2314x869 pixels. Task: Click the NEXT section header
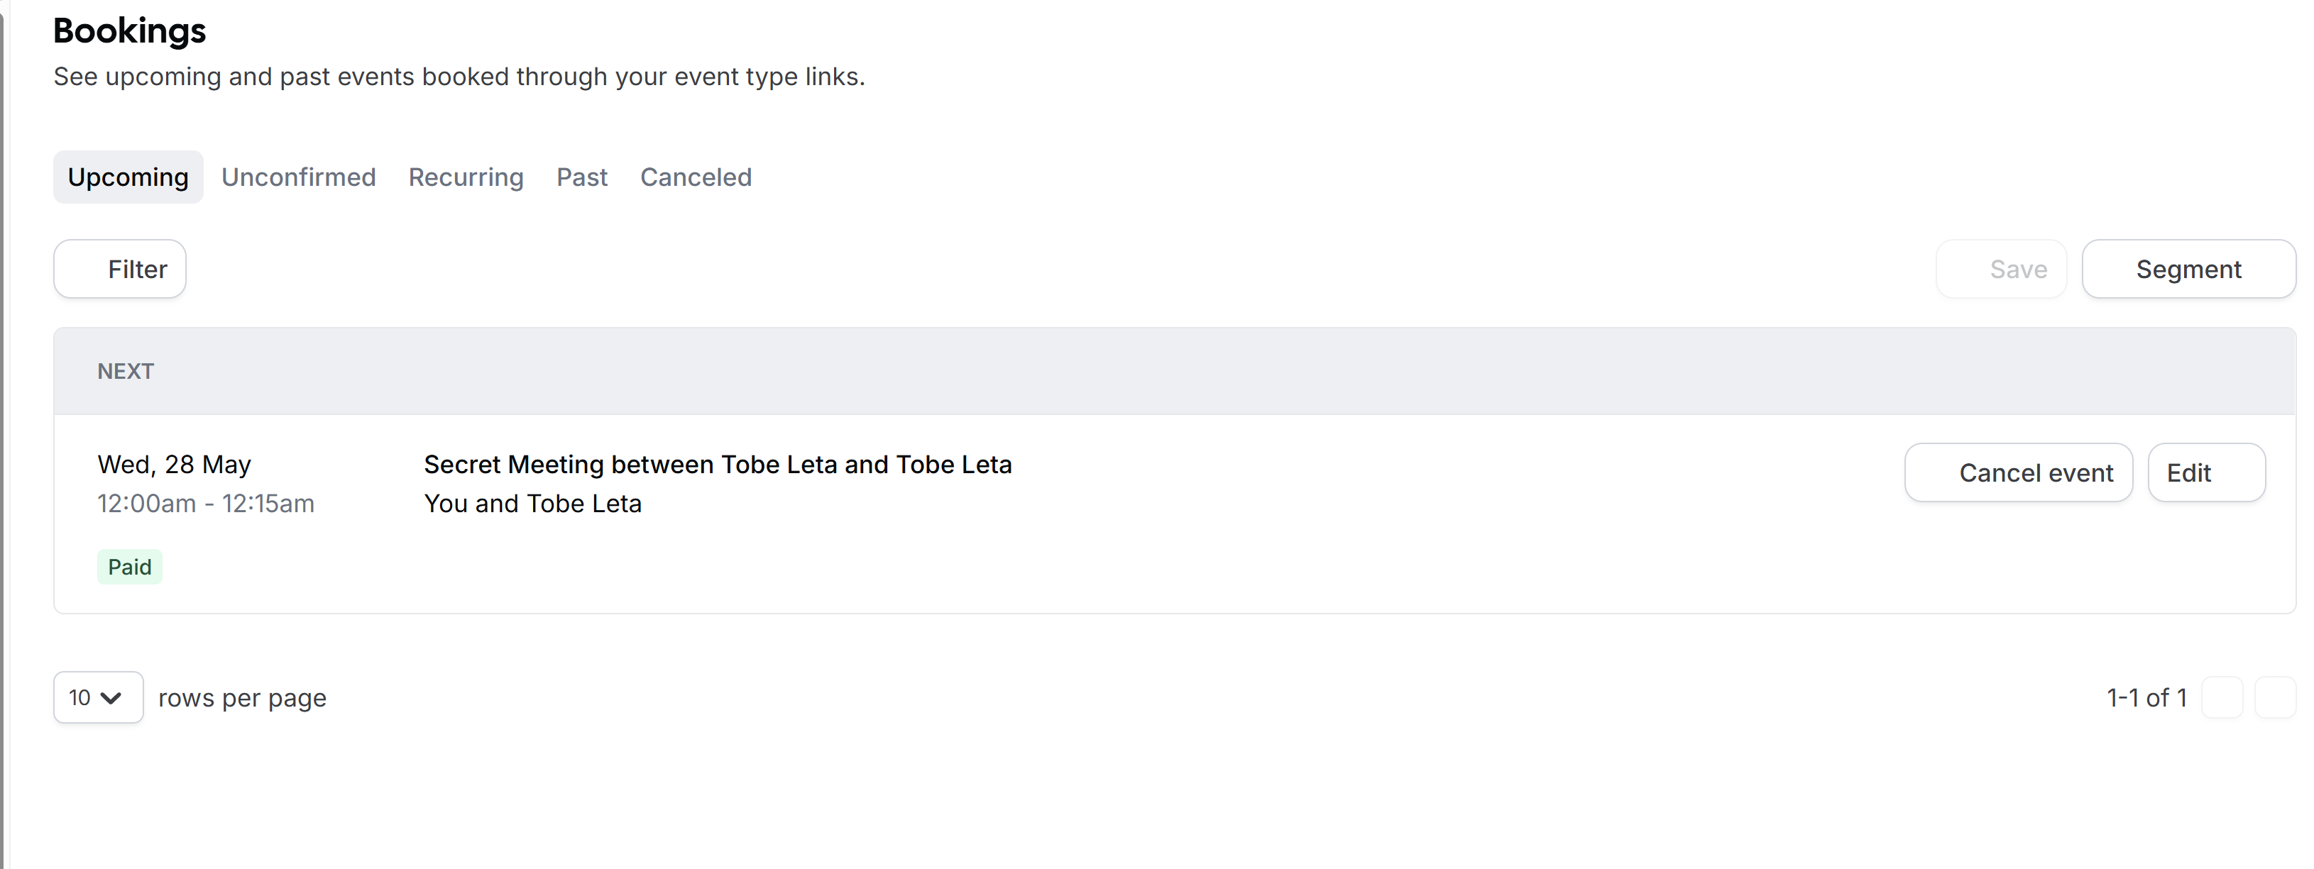(126, 372)
